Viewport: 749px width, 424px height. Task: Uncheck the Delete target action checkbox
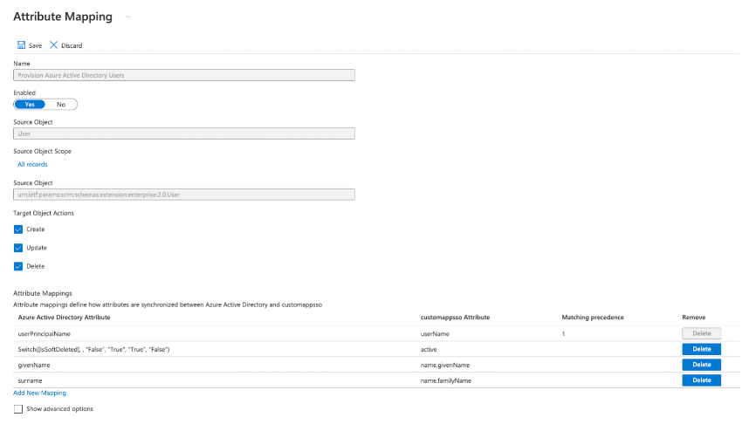18,266
